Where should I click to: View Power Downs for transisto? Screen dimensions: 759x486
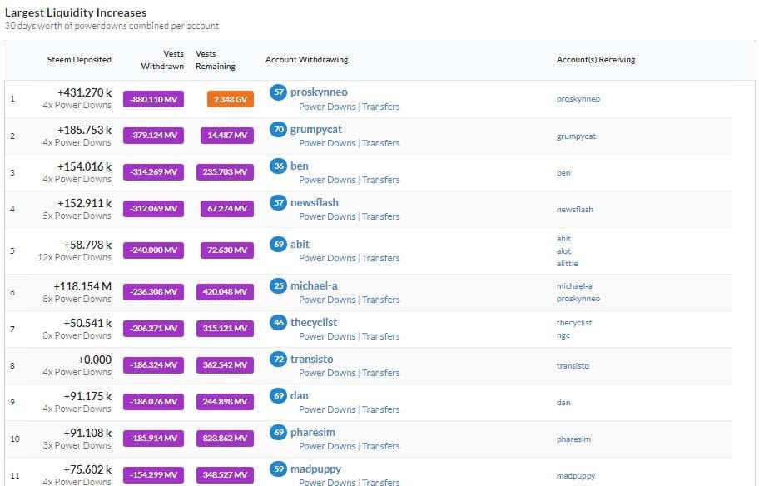(327, 373)
